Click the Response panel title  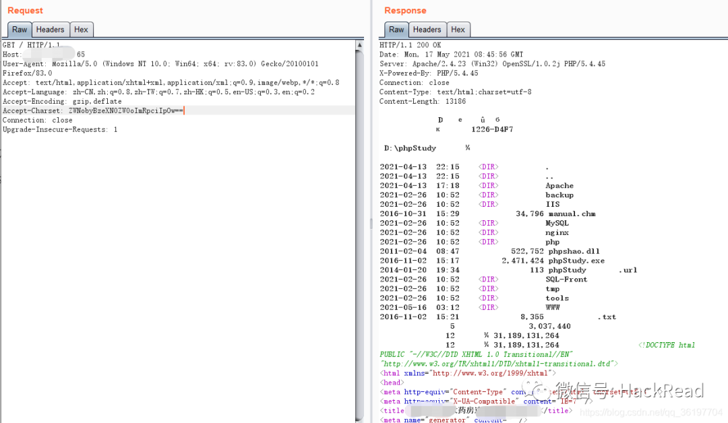pos(405,10)
